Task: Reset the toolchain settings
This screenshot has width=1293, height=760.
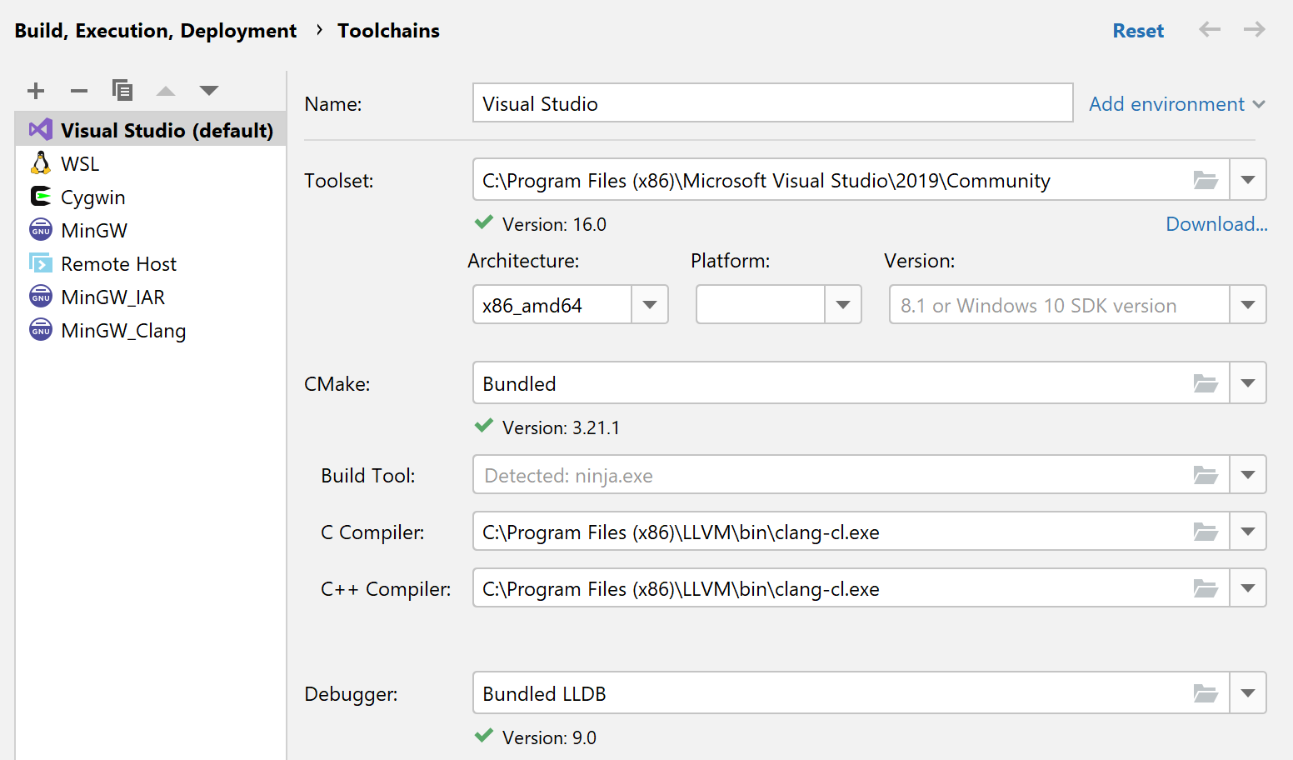Action: click(1138, 30)
